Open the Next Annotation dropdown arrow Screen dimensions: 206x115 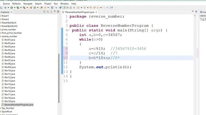81,8
